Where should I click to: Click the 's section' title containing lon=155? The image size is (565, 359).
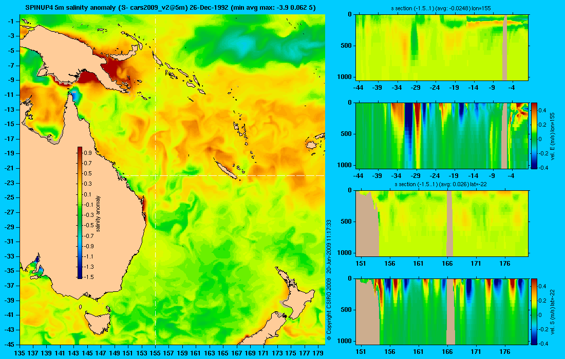pos(441,8)
